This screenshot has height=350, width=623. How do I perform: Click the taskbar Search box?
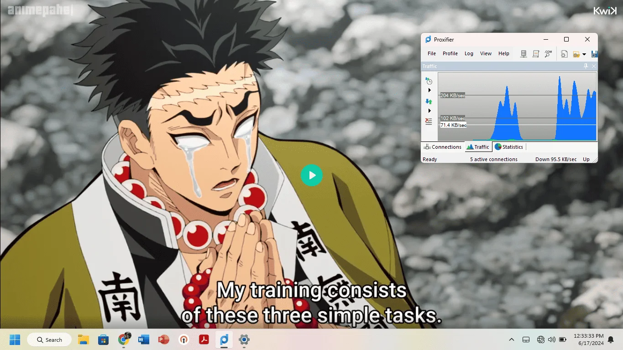coord(49,340)
